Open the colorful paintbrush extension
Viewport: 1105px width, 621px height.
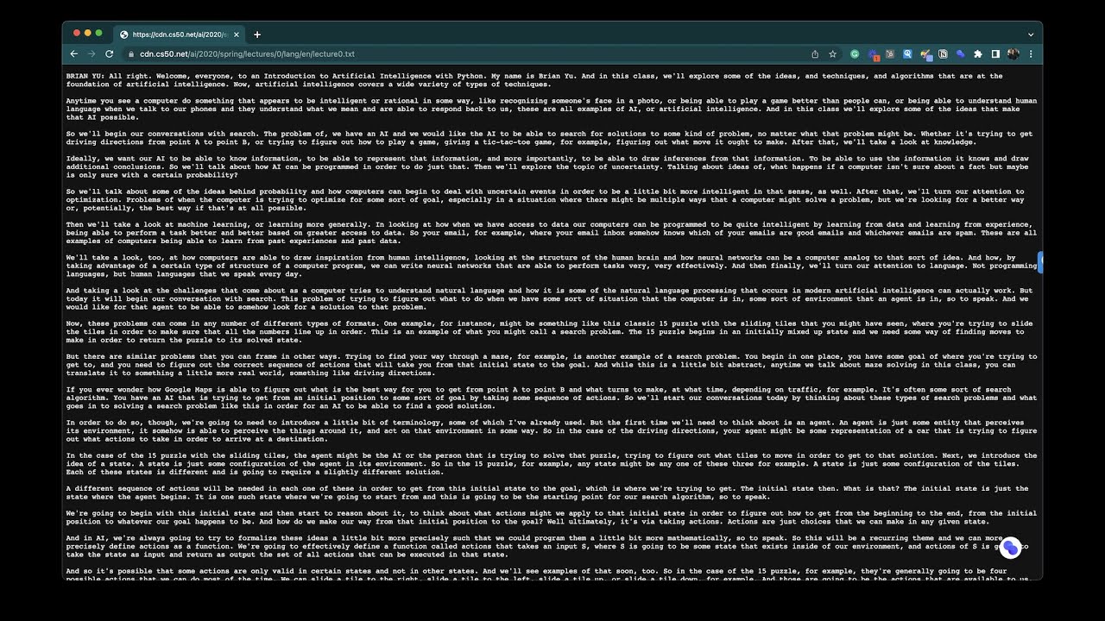pos(925,54)
